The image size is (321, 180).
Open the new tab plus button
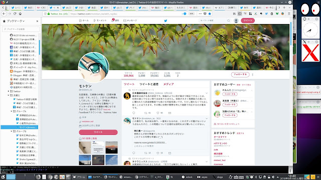pos(284,7)
